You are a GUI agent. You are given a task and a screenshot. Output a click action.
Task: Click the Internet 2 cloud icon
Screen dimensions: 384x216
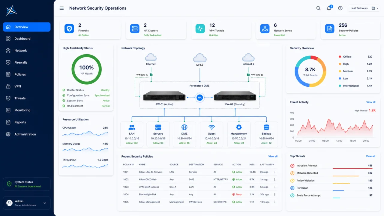coord(248,57)
